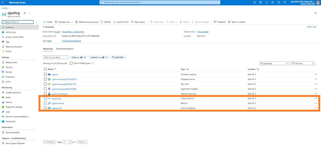Open the account avatar menu
The width and height of the screenshot is (321, 151).
tap(318, 3)
